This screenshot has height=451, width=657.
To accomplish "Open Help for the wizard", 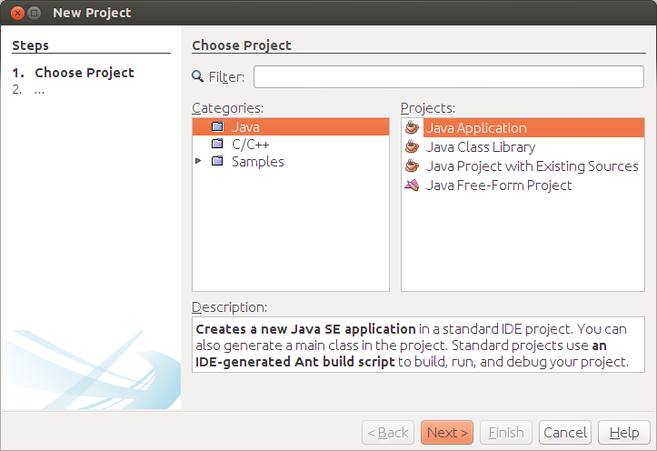I will (x=623, y=433).
